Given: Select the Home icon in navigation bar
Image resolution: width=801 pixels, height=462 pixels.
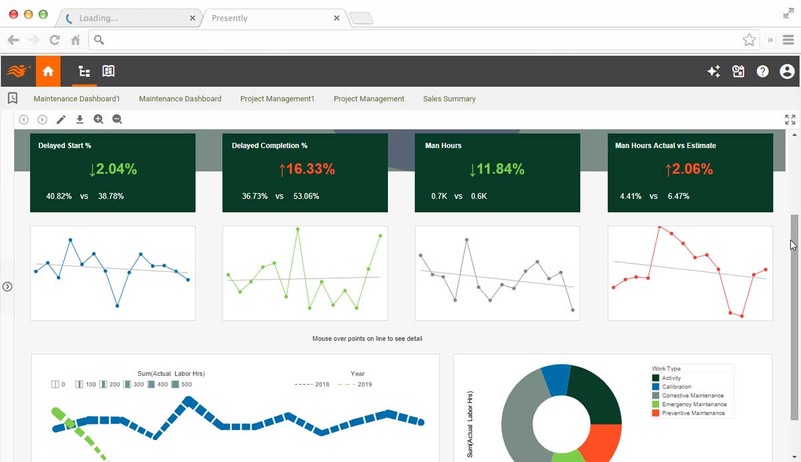Looking at the screenshot, I should click(x=48, y=71).
